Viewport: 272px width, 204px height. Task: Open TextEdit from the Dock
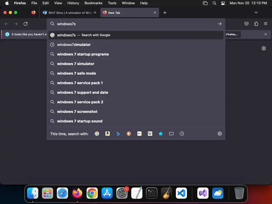click(x=137, y=193)
